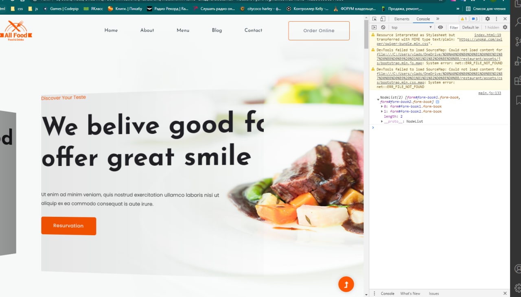Open VS Code Source Control icon
The height and width of the screenshot is (297, 521).
(x=518, y=41)
